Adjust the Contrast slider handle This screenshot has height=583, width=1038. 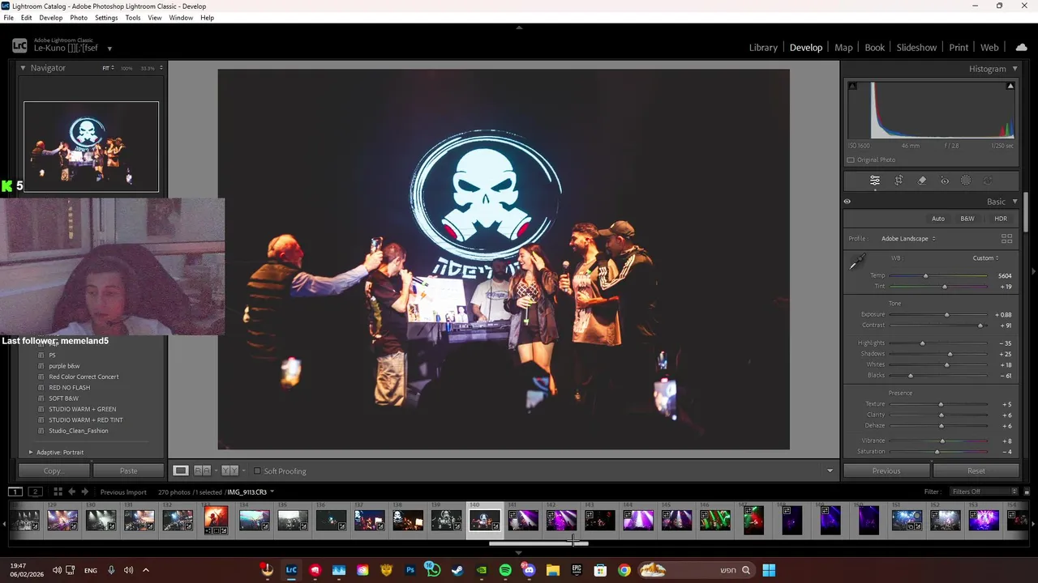pos(980,326)
